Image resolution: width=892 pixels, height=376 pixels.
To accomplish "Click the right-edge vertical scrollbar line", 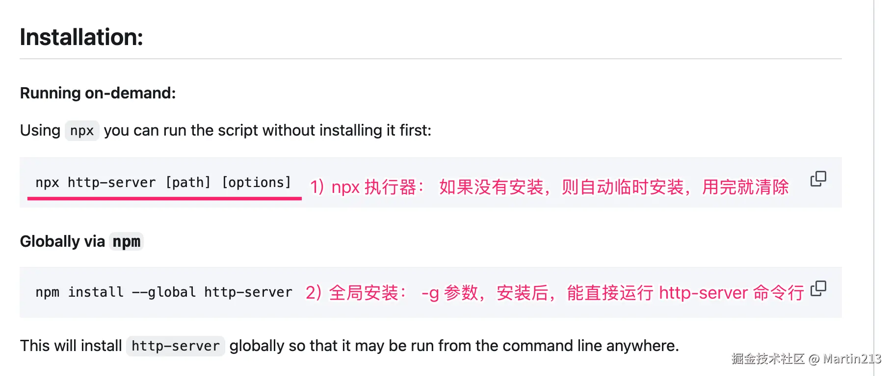I will pyautogui.click(x=874, y=188).
